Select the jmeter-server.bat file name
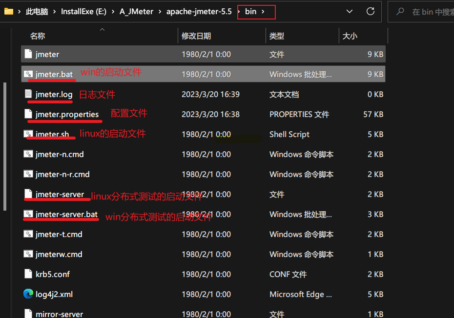Image resolution: width=454 pixels, height=318 pixels. tap(66, 214)
